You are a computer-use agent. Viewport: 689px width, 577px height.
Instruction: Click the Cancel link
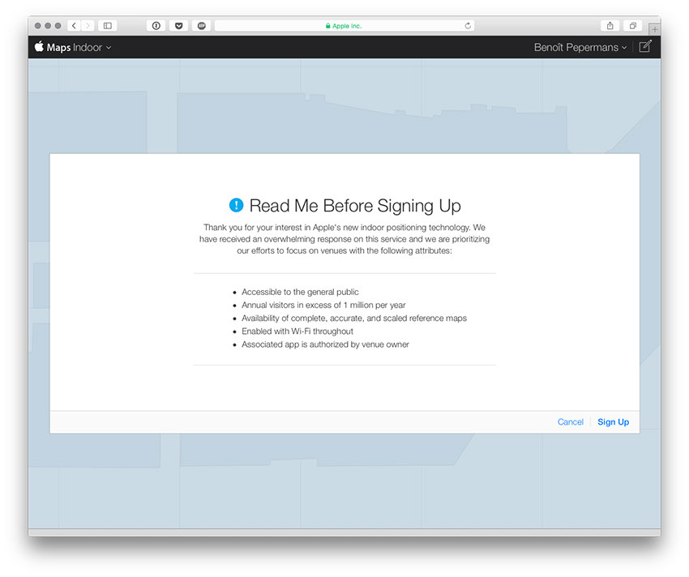pos(571,422)
